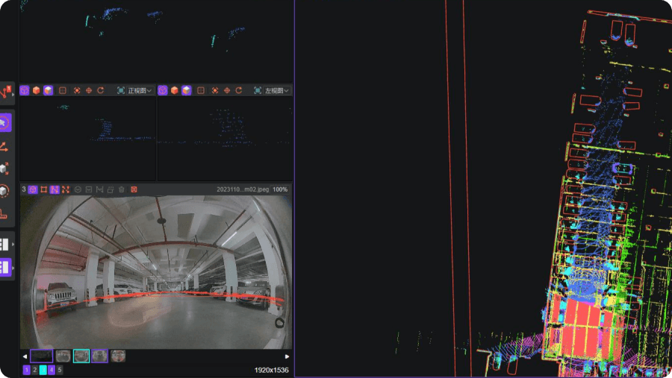Switch to camera tab 2

click(34, 370)
